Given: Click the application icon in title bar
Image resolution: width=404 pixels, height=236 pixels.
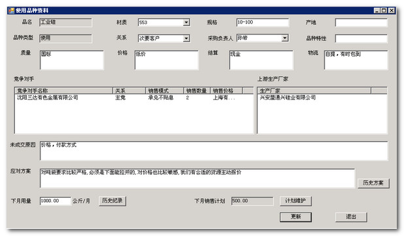Looking at the screenshot, I should coord(11,10).
